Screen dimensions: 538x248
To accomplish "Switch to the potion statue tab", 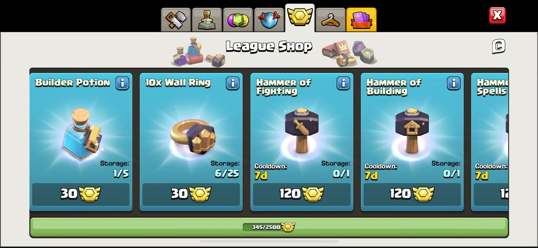I will [206, 20].
